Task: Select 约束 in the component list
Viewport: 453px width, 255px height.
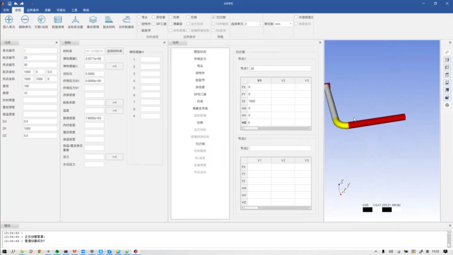Action: pos(200,101)
